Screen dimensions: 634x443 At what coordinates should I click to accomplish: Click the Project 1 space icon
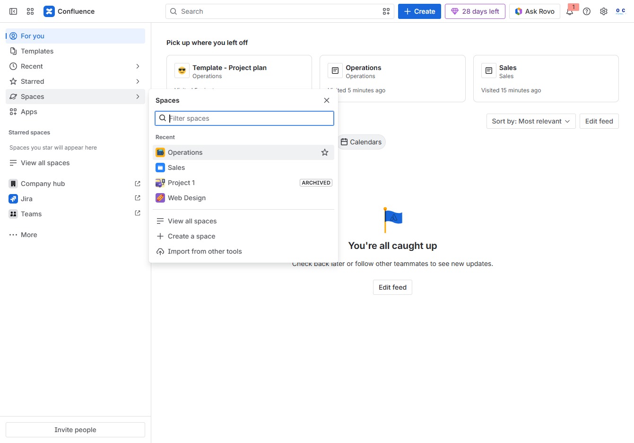[x=160, y=183]
